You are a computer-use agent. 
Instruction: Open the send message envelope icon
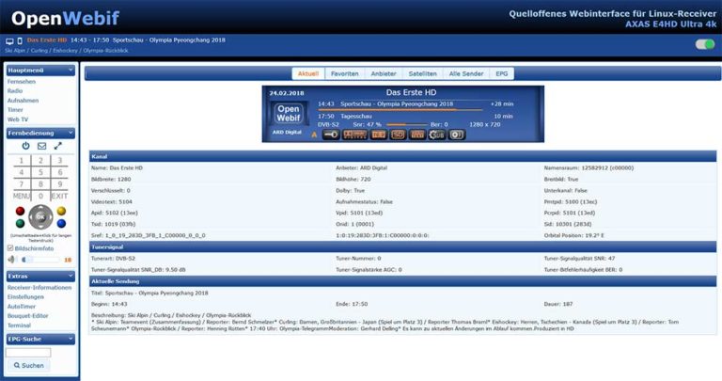[x=42, y=146]
